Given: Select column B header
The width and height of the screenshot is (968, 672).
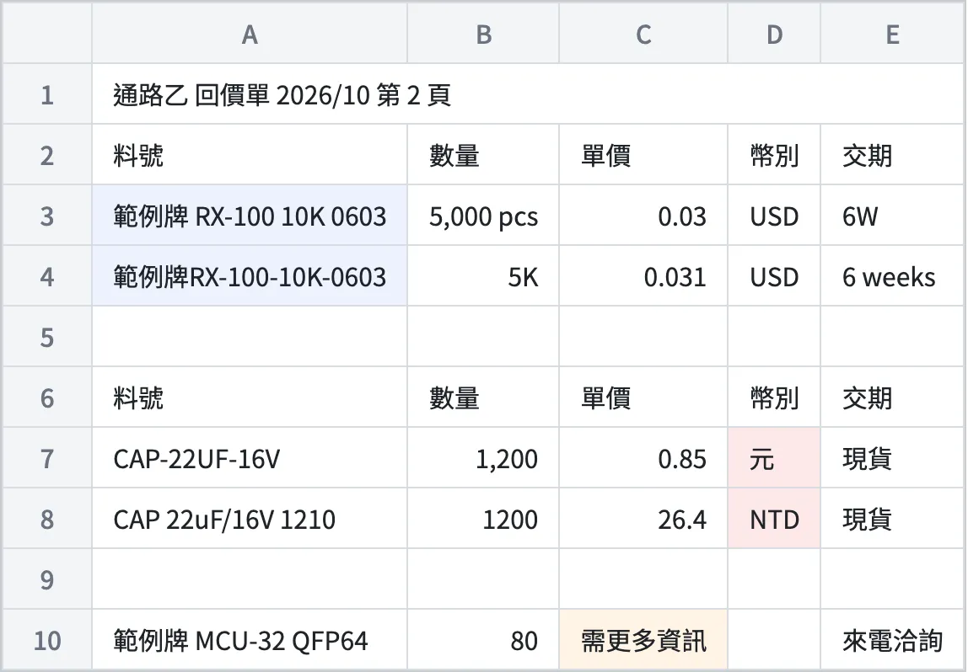Looking at the screenshot, I should [x=483, y=33].
